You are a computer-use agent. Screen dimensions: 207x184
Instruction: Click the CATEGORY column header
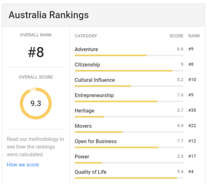pos(86,36)
